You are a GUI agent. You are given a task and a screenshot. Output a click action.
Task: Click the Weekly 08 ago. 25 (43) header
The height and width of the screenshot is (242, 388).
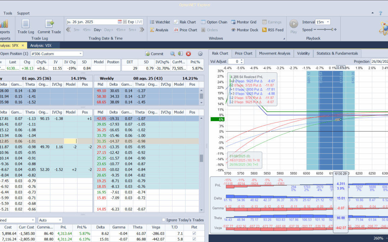coord(149,78)
